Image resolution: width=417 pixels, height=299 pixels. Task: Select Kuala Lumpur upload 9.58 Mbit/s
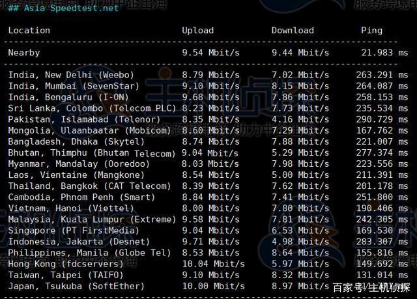click(x=210, y=220)
